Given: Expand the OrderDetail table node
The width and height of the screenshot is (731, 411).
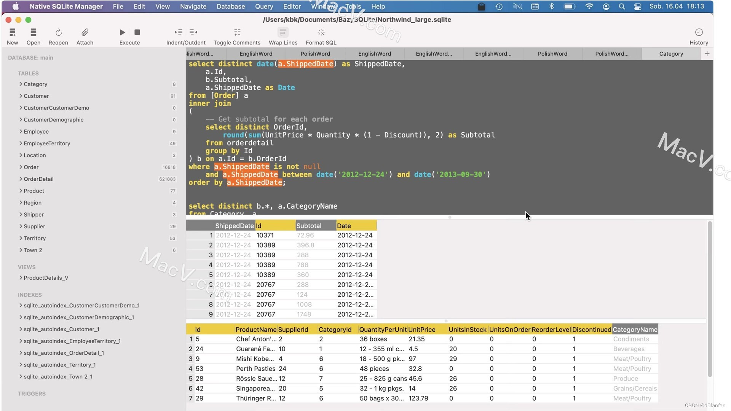Looking at the screenshot, I should pyautogui.click(x=21, y=179).
